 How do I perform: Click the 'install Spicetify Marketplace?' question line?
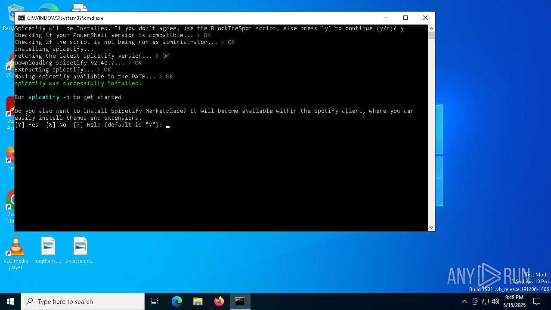[214, 111]
